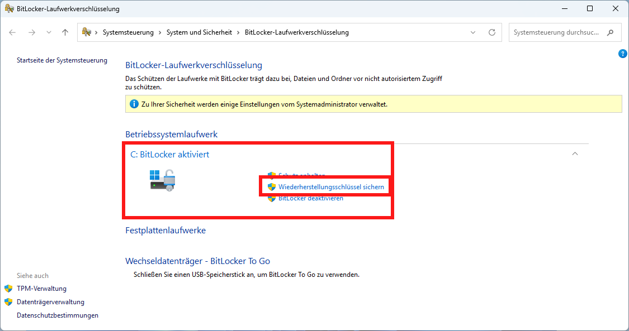Collapse the C: drive section chevron

coord(575,153)
